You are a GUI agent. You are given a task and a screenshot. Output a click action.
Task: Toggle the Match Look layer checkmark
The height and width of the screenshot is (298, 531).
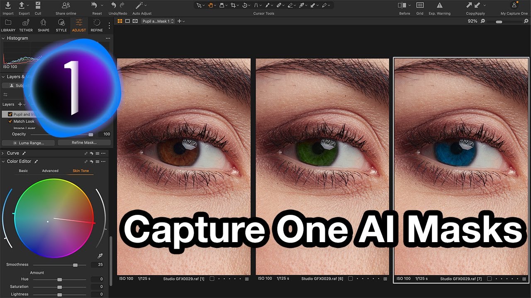pyautogui.click(x=10, y=121)
